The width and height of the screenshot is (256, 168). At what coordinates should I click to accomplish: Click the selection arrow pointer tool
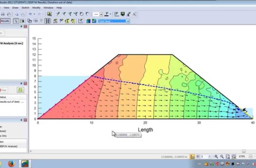[x=16, y=21]
